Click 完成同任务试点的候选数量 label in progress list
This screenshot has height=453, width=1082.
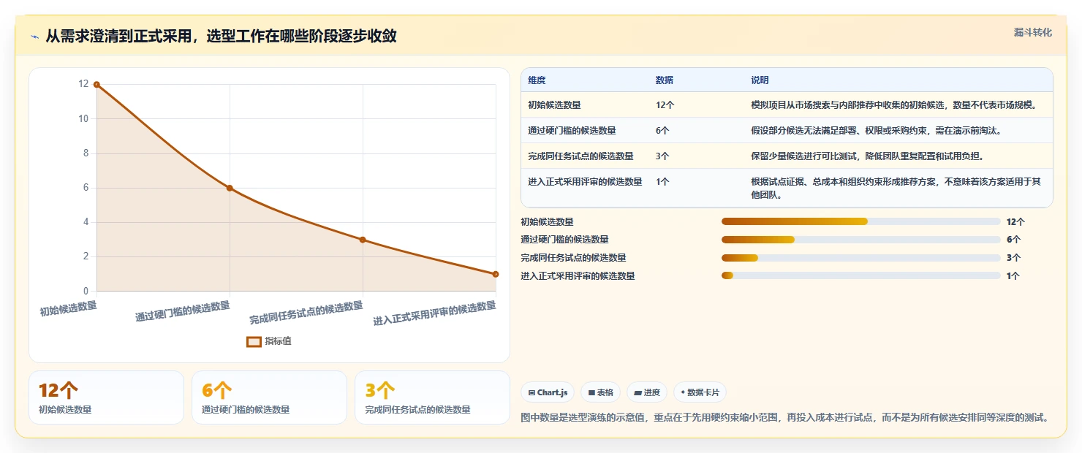click(x=573, y=258)
